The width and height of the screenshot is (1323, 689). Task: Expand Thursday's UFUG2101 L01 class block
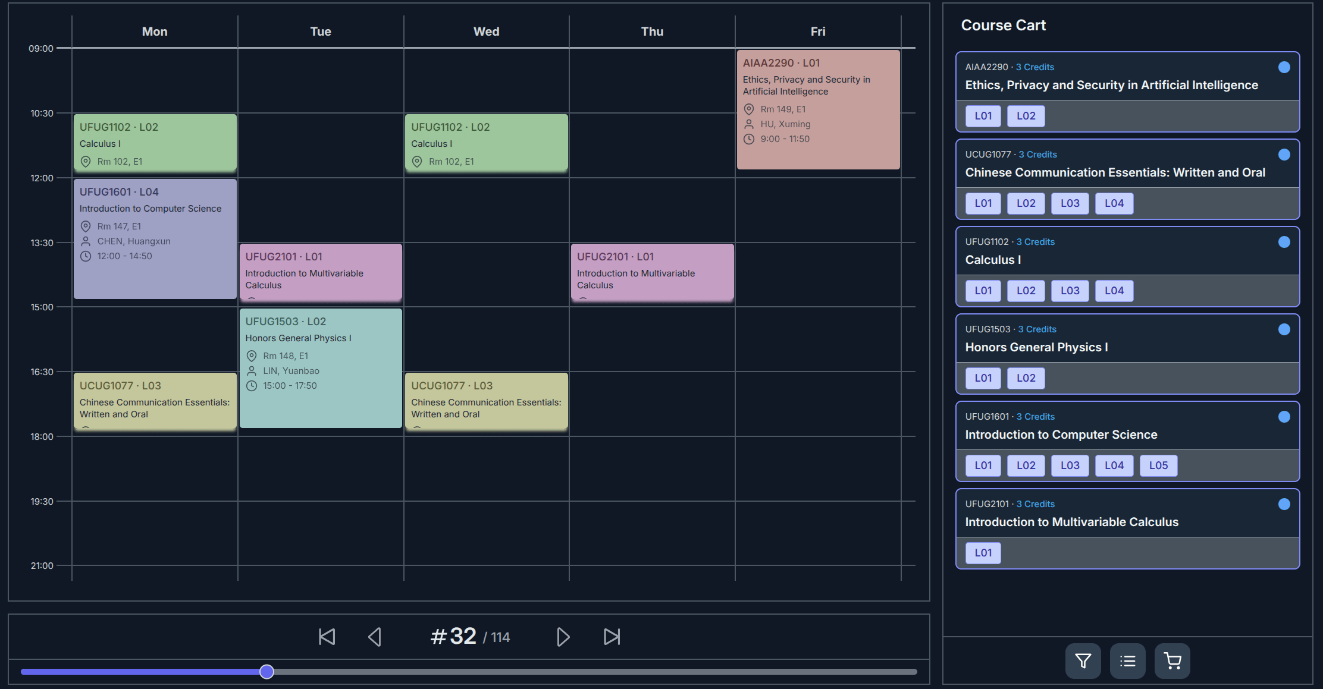652,272
